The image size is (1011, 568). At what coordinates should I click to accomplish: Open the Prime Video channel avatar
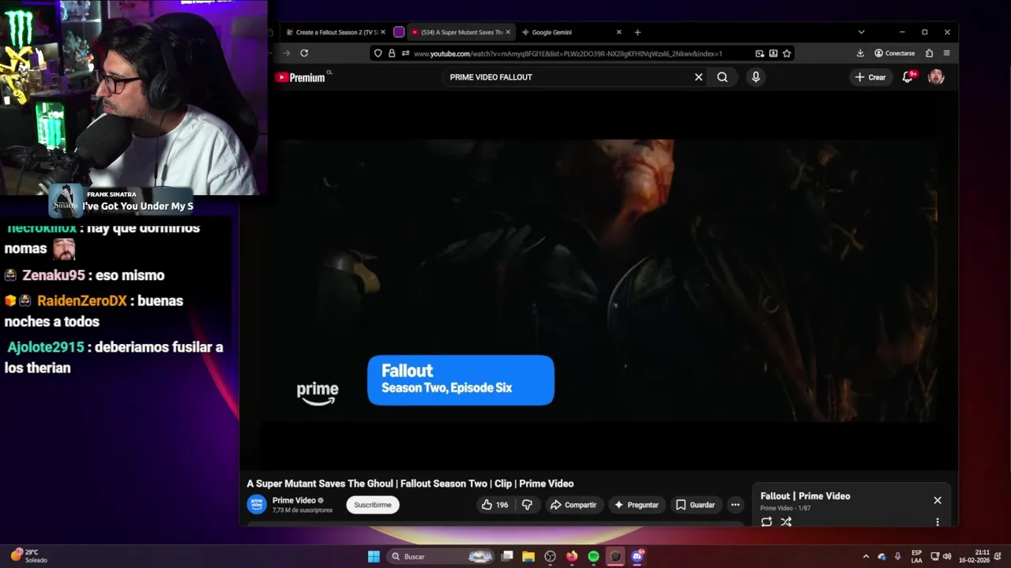(257, 504)
